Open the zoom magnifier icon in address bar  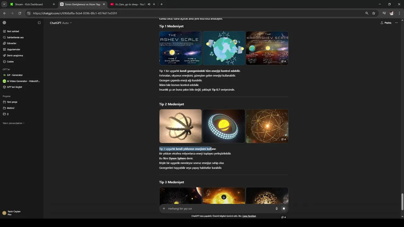point(367,13)
